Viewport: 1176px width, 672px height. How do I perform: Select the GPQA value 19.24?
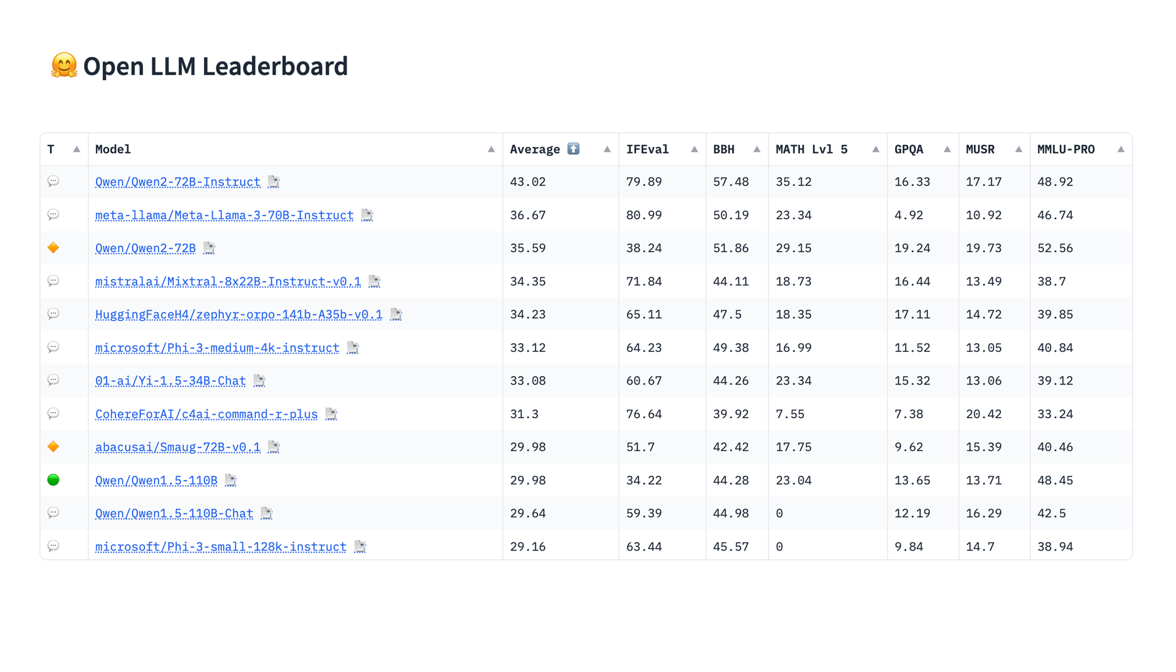pyautogui.click(x=912, y=248)
